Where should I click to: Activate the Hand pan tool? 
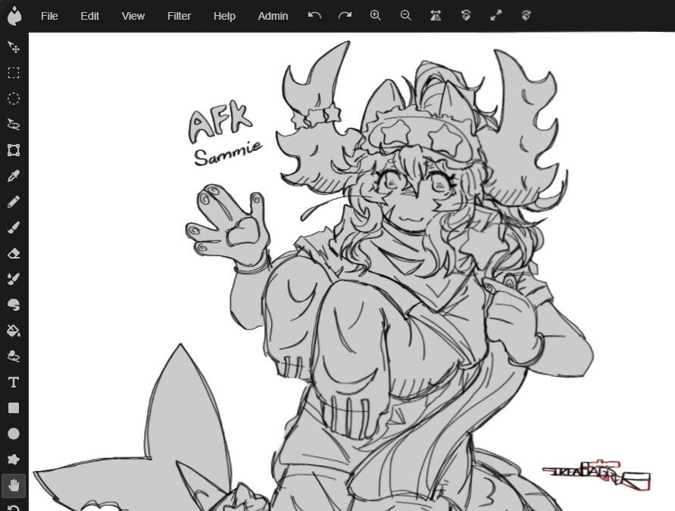14,485
